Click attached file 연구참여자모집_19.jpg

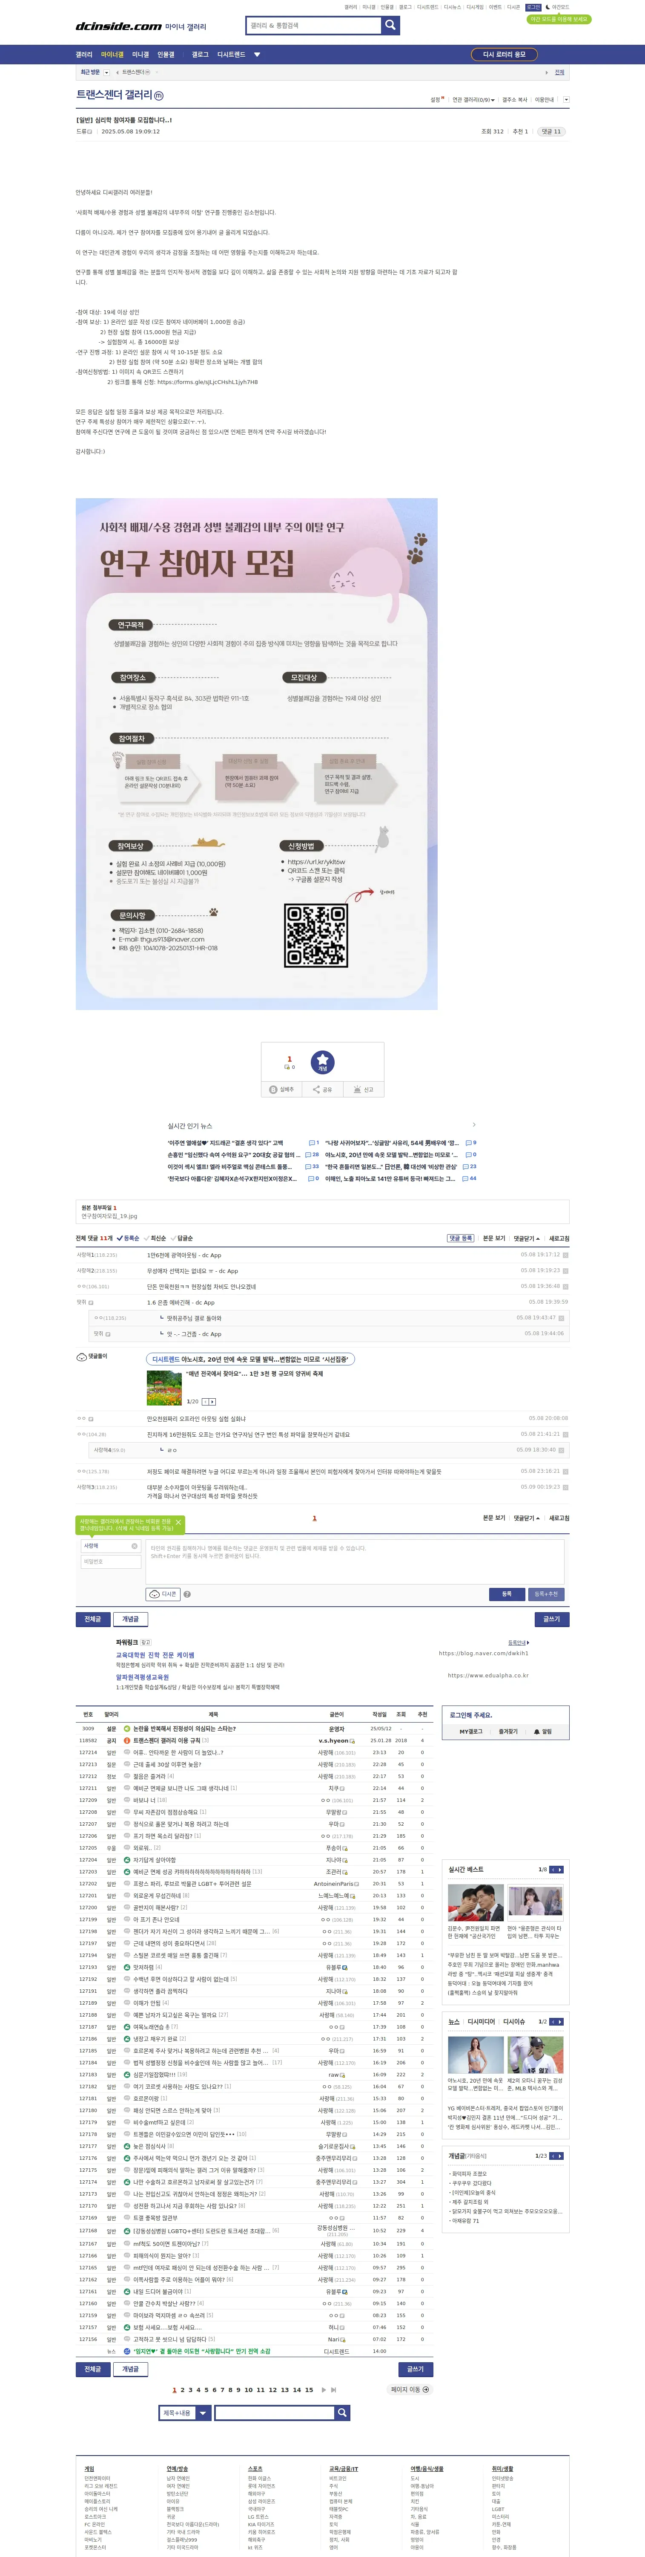click(x=109, y=1216)
